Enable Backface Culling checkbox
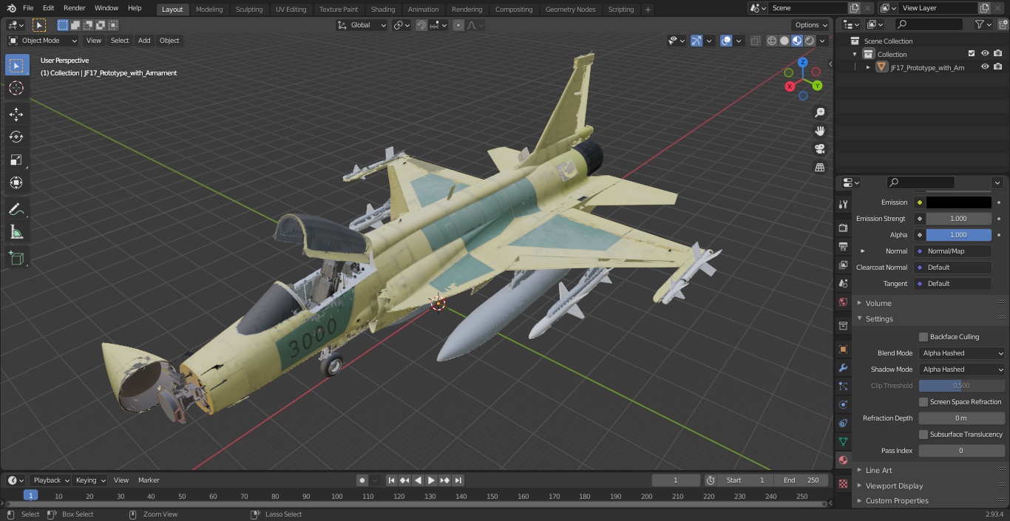Viewport: 1010px width, 521px height. 923,337
